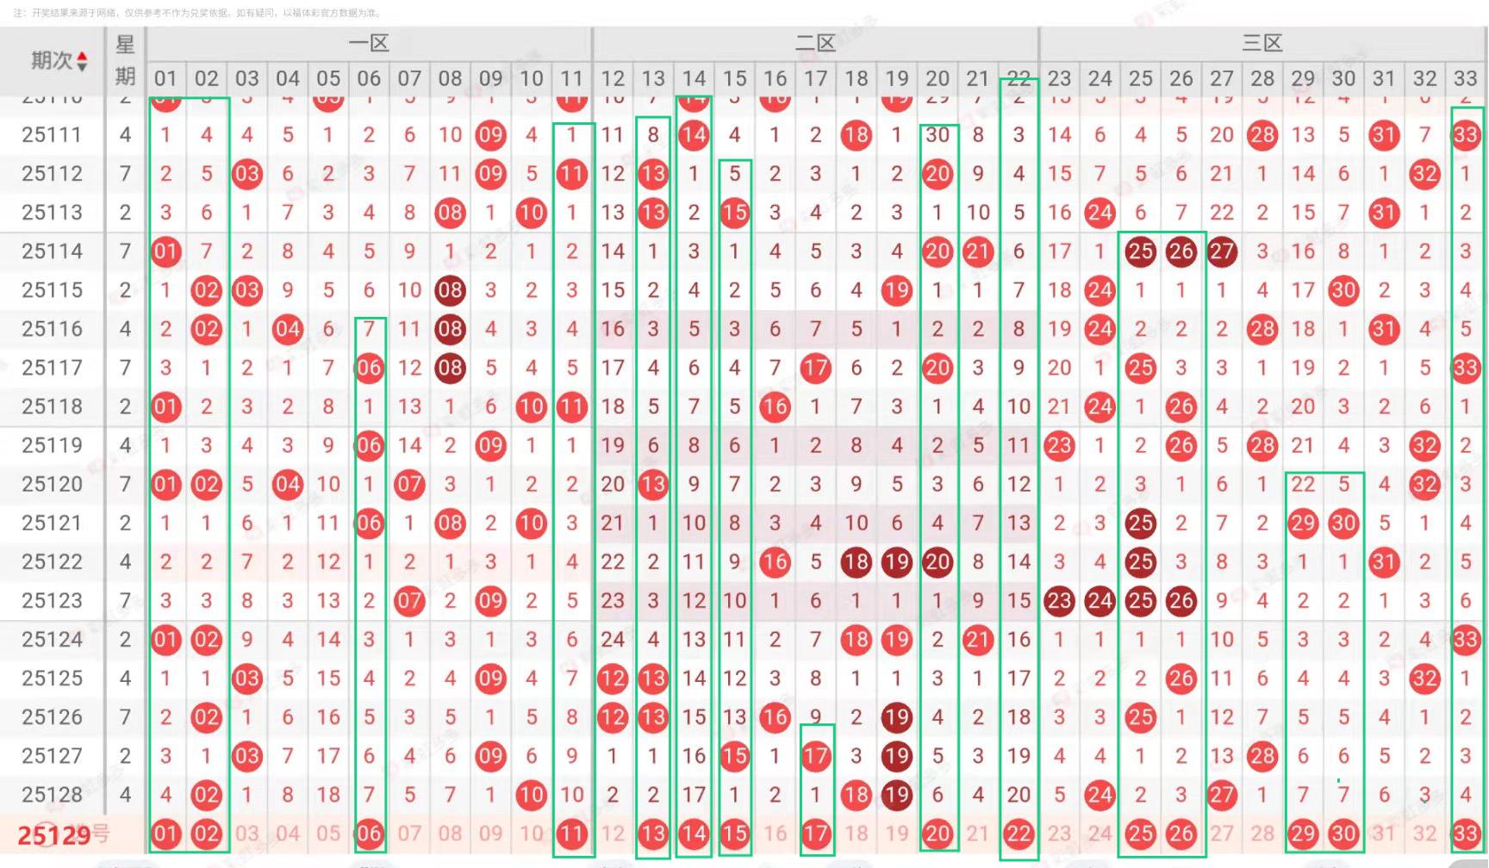Click red ball 29 in draw 25121
The height and width of the screenshot is (868, 1489).
click(1303, 523)
